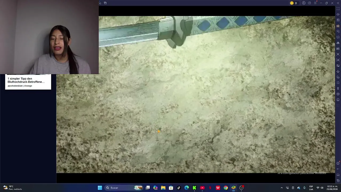The height and width of the screenshot is (192, 341).
Task: Open the BlueStacks home tab icon
Action: (100, 3)
